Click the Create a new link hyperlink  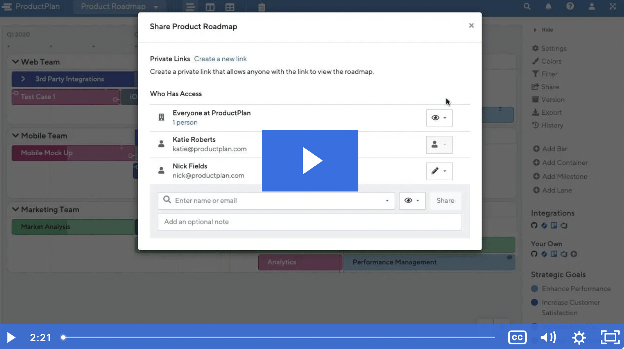point(220,59)
